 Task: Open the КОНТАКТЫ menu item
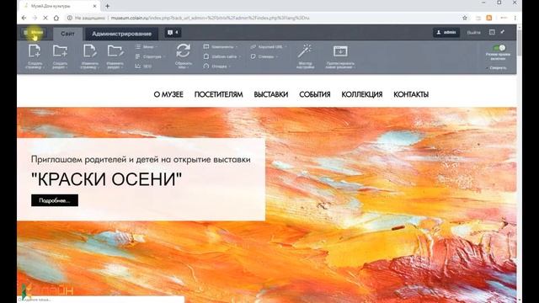411,94
